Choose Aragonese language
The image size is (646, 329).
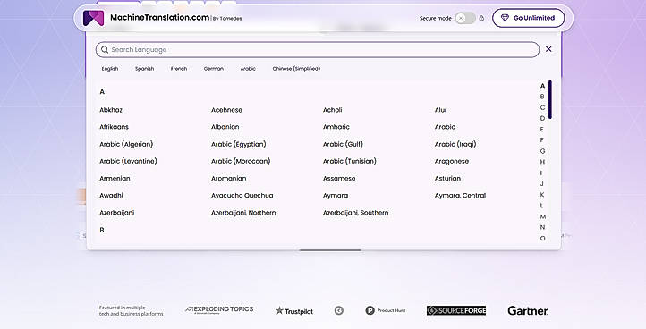[452, 162]
